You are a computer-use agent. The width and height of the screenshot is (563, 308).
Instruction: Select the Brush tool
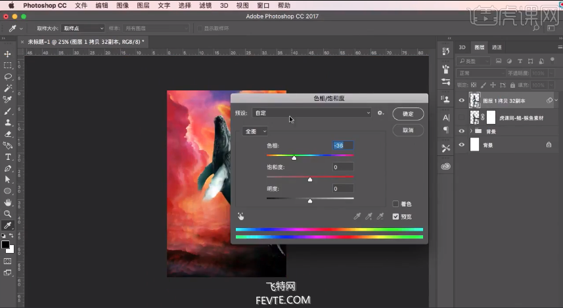tap(7, 111)
